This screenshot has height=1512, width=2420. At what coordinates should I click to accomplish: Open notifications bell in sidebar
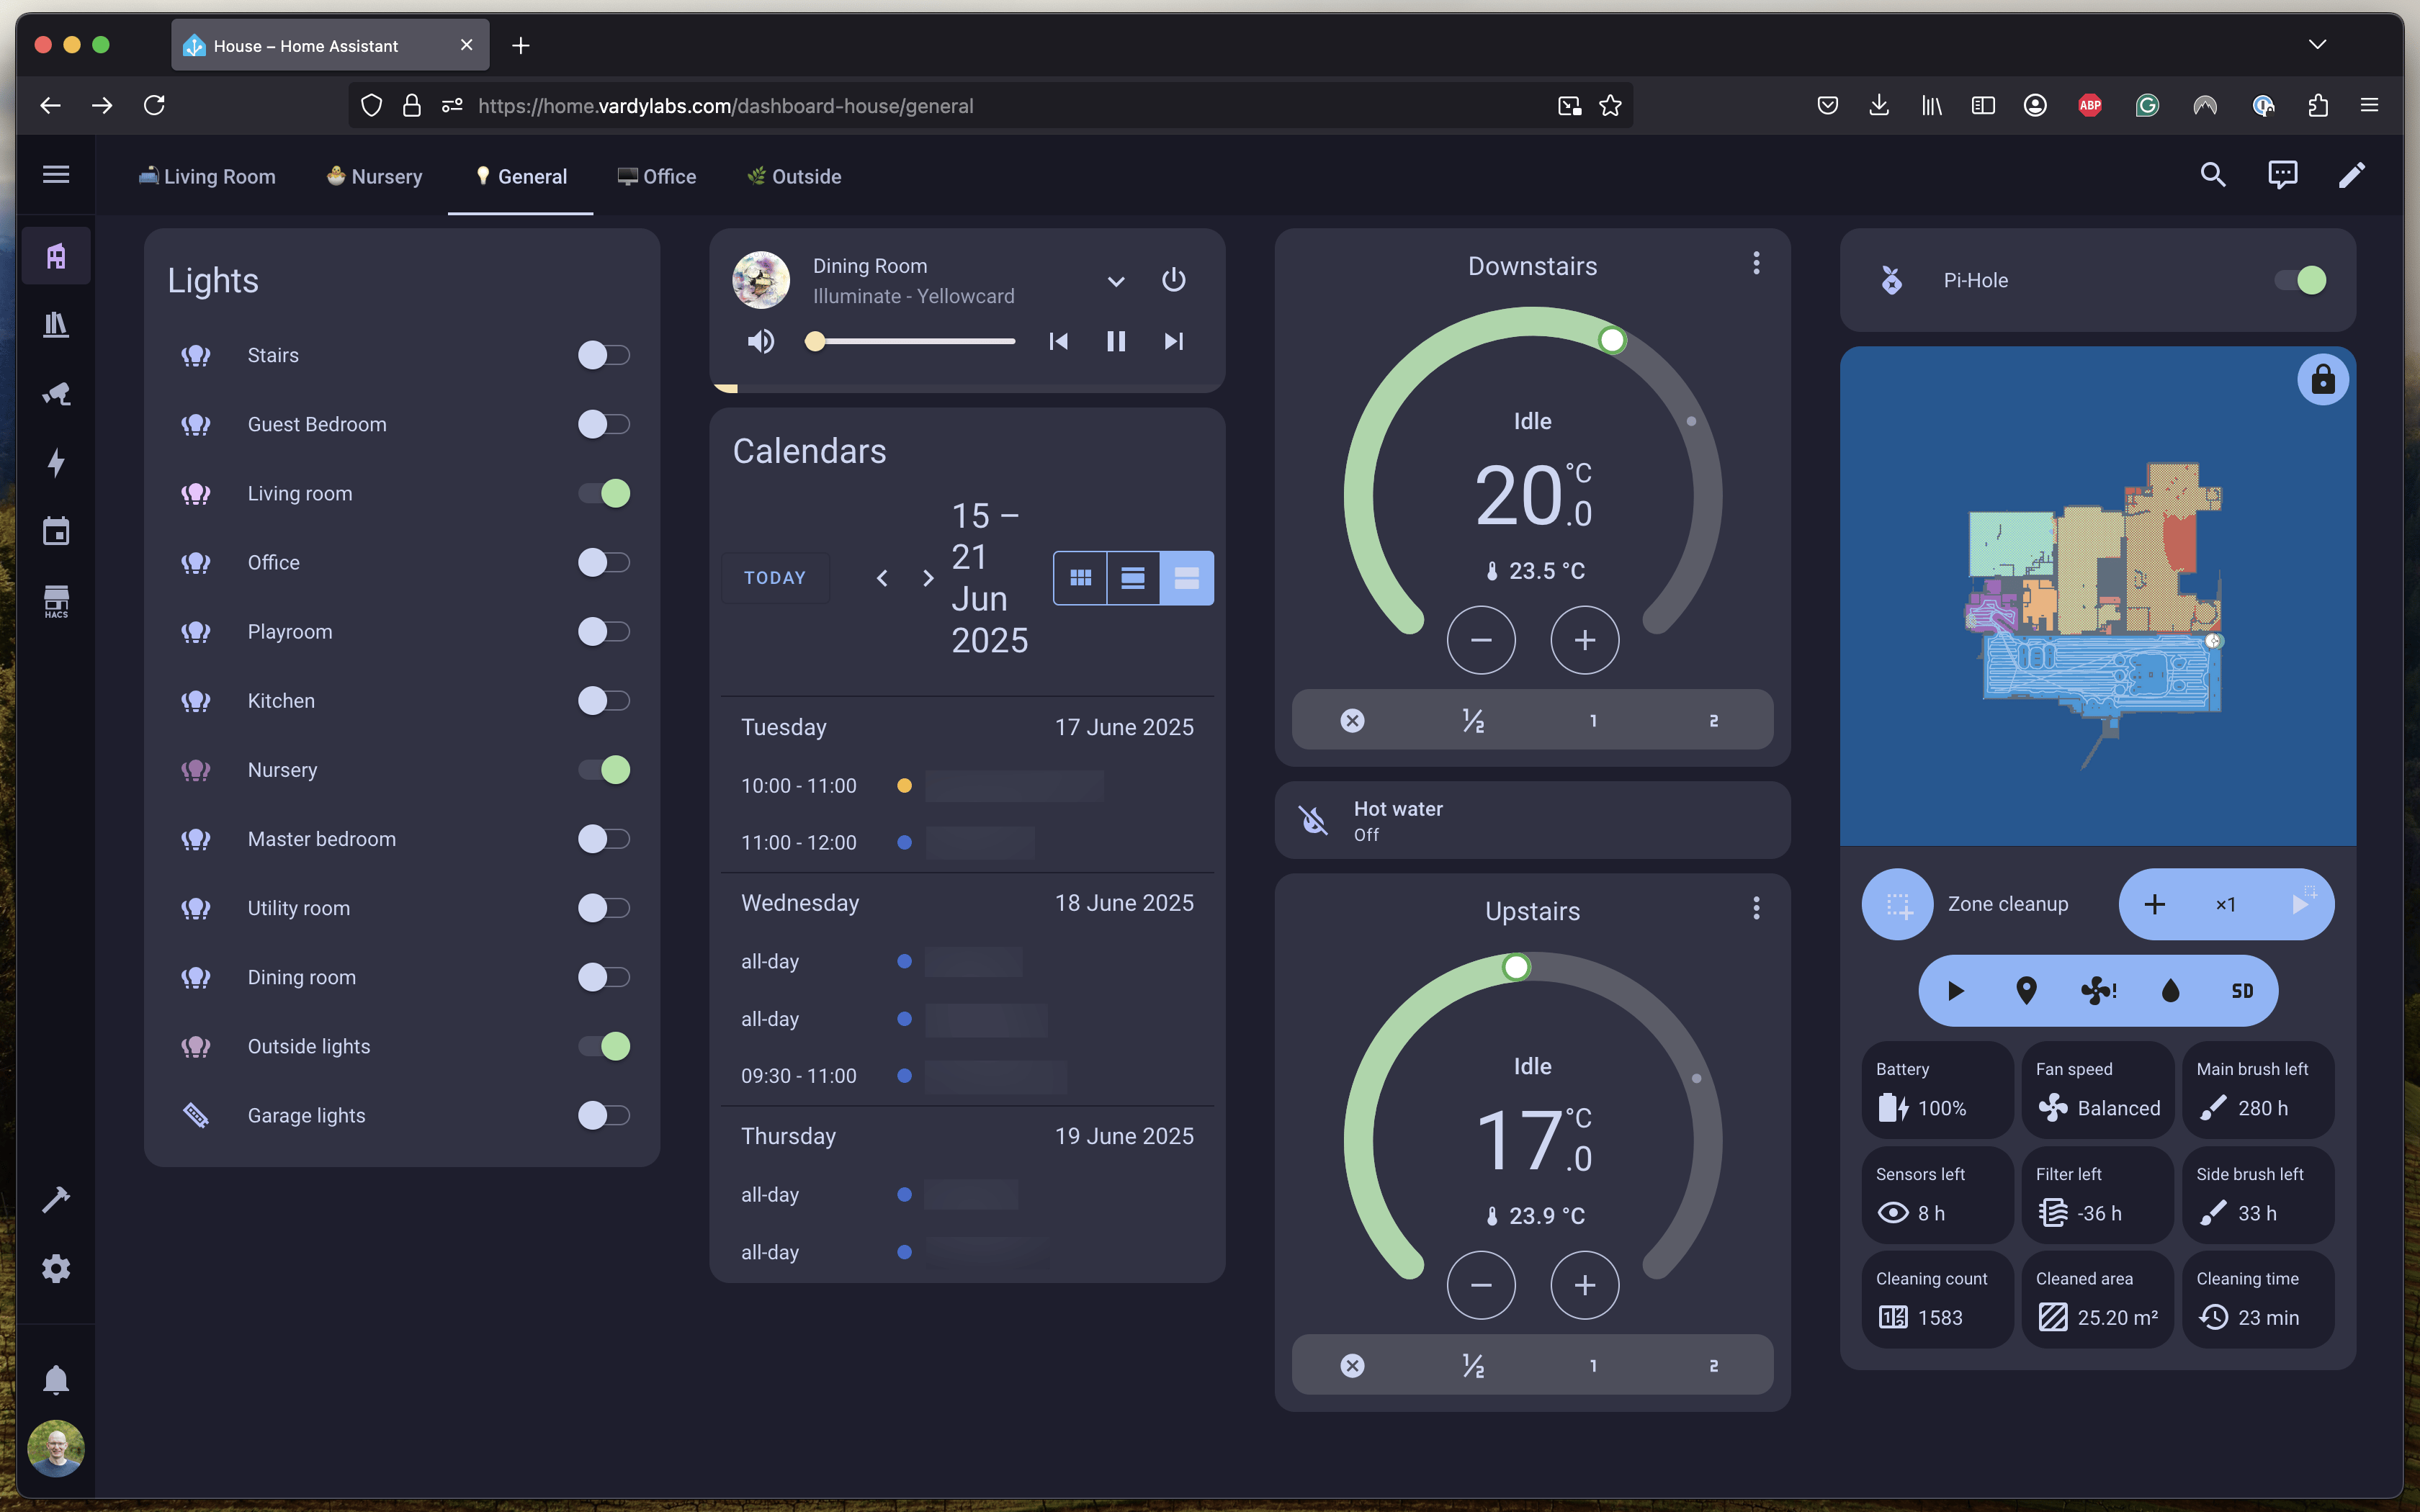click(x=56, y=1379)
